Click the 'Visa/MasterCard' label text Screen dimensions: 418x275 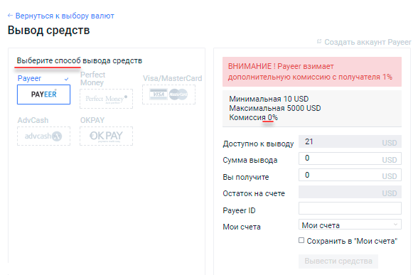[x=172, y=78]
